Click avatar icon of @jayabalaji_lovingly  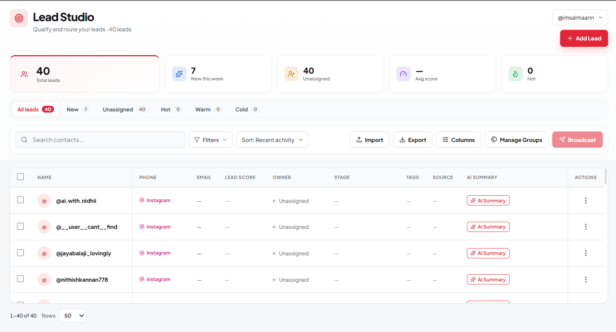[x=44, y=253]
